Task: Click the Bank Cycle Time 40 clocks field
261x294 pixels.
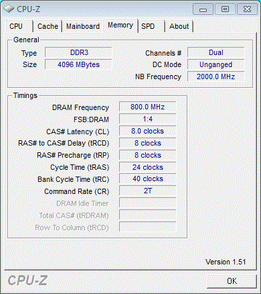Action: [x=148, y=179]
